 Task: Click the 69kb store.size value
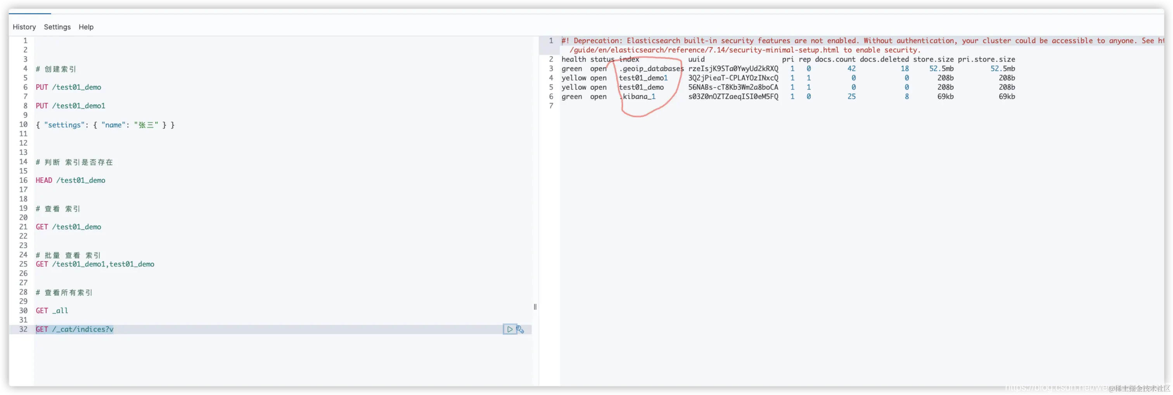pyautogui.click(x=945, y=96)
